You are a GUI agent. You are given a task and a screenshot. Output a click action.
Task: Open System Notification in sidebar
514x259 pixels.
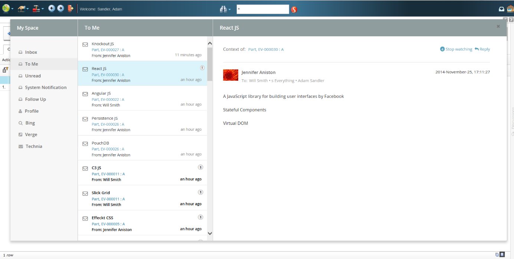46,87
